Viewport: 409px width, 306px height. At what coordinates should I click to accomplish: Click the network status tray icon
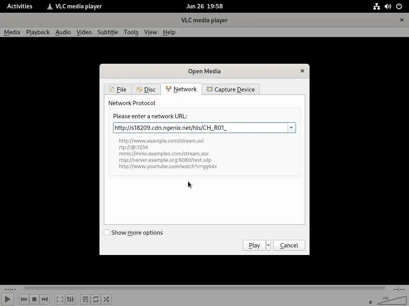pos(376,6)
